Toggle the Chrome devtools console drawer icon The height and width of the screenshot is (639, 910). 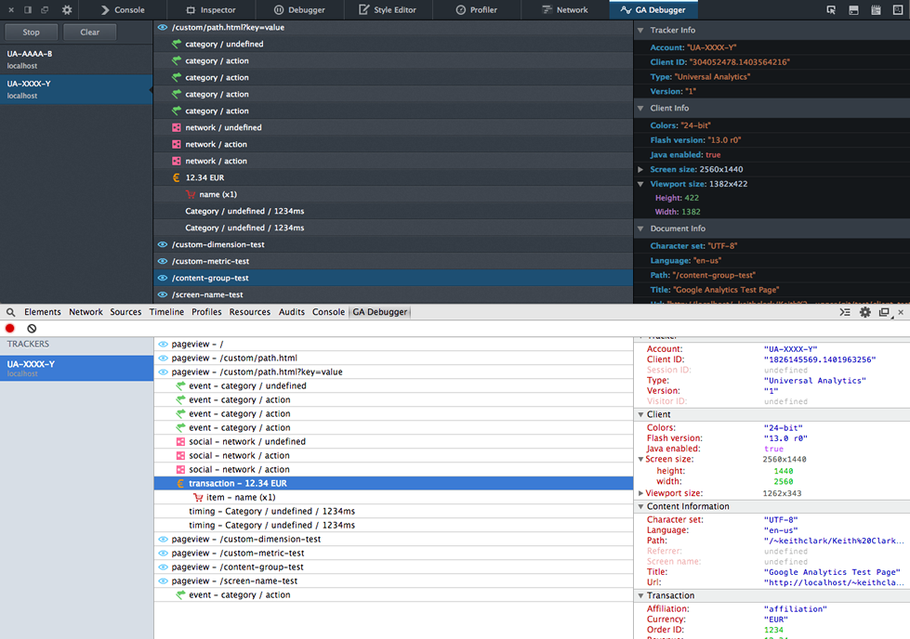pyautogui.click(x=845, y=312)
